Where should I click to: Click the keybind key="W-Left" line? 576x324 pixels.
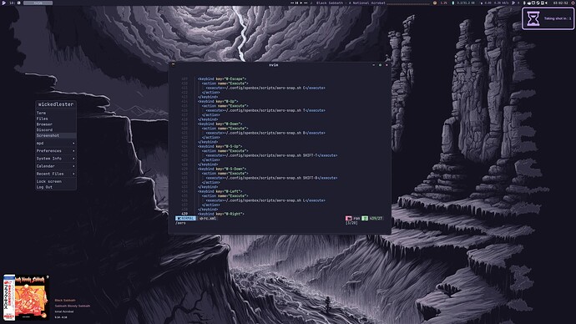pos(220,191)
